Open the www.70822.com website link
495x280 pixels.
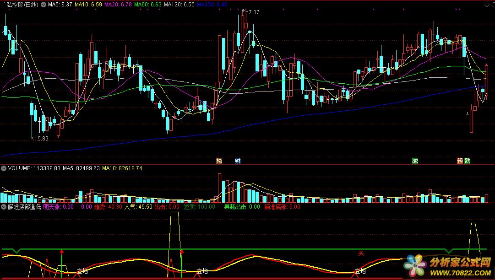tap(459, 273)
